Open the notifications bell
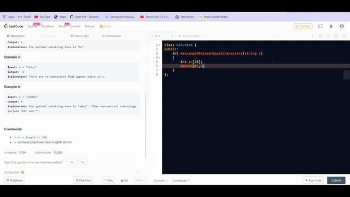350x197 pixels. point(331,26)
